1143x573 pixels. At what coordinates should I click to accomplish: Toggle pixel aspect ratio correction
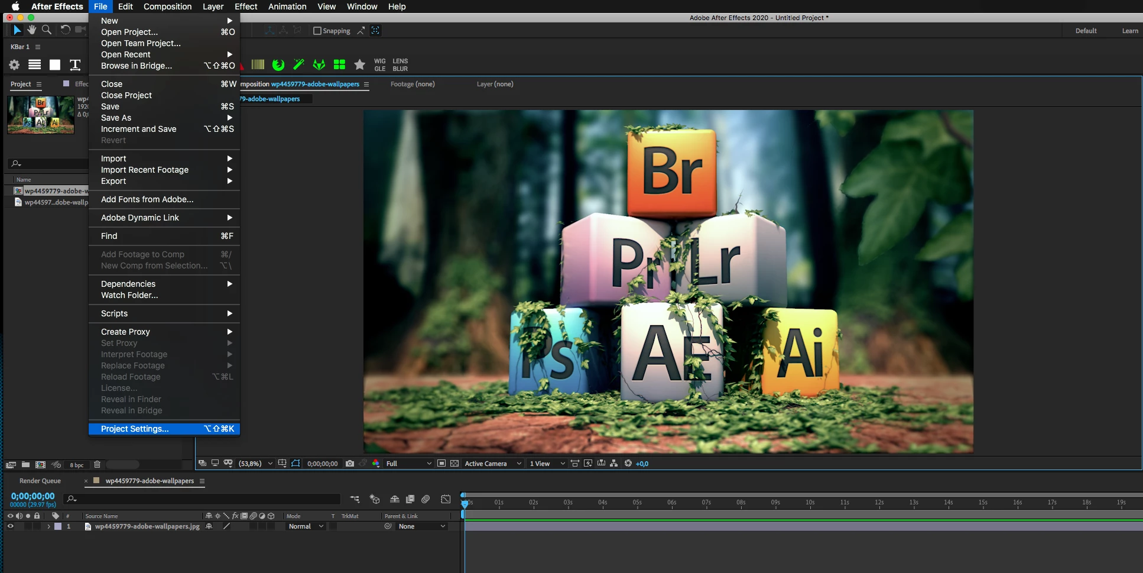(x=575, y=464)
